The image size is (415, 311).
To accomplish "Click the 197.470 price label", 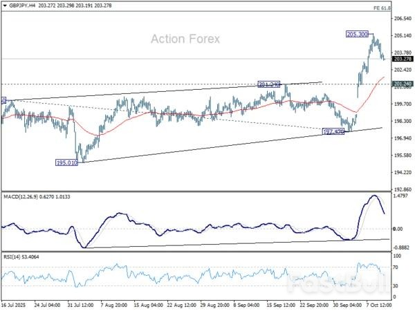I will coord(334,130).
